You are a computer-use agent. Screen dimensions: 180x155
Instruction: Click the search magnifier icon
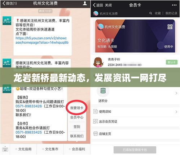[x=150, y=13]
